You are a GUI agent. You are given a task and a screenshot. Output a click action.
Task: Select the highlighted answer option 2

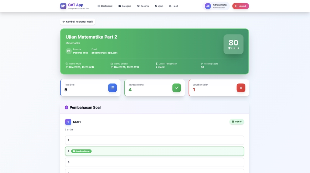[154, 151]
